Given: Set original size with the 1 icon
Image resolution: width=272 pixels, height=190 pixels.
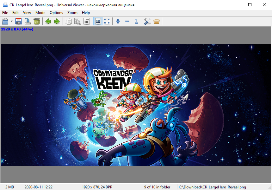Looking at the screenshot, I should (136, 21).
